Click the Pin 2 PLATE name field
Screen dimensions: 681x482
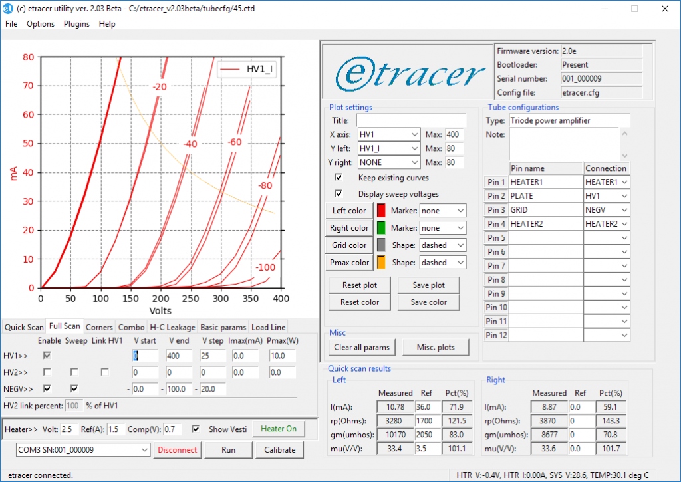click(546, 196)
